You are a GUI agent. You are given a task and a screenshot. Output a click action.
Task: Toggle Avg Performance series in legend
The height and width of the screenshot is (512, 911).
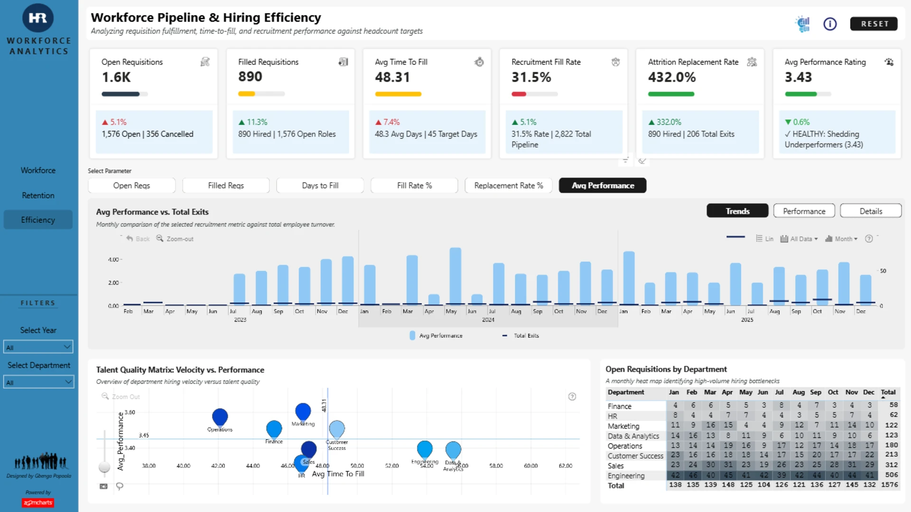point(436,336)
